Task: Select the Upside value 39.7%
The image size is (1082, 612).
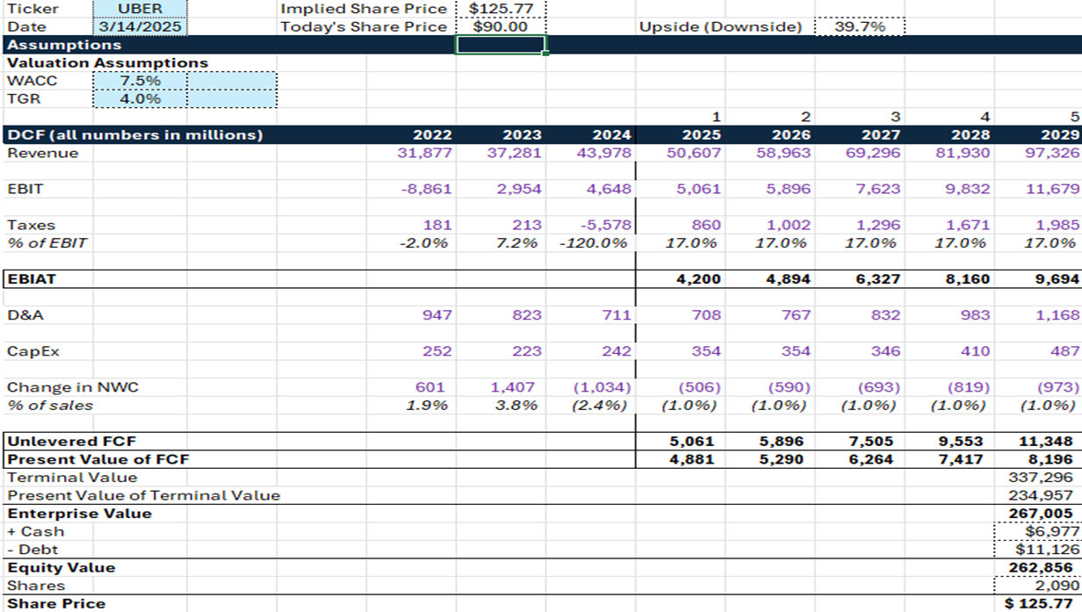Action: coord(860,26)
